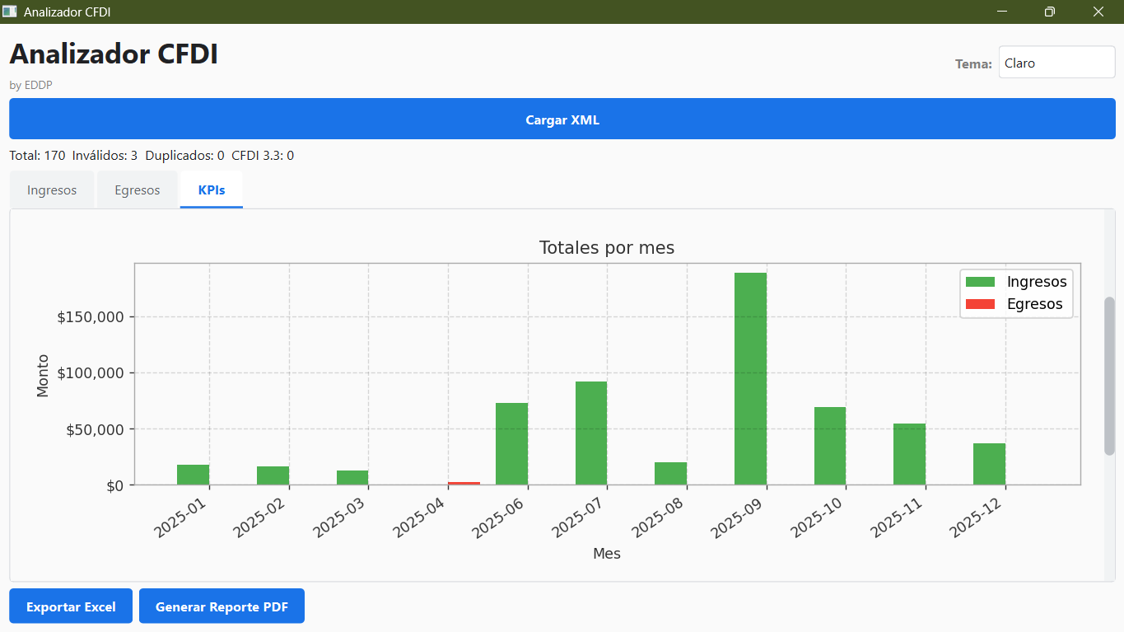Select the KPIs tab
The height and width of the screenshot is (632, 1124).
212,190
